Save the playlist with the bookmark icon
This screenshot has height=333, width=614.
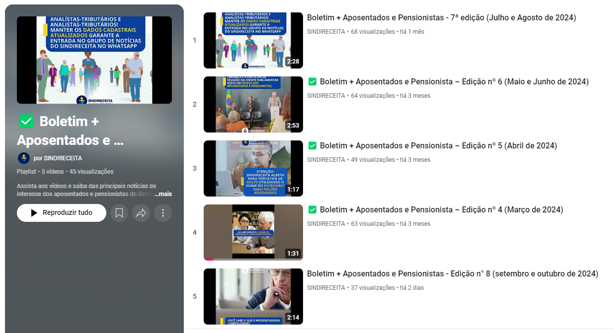[x=119, y=213]
